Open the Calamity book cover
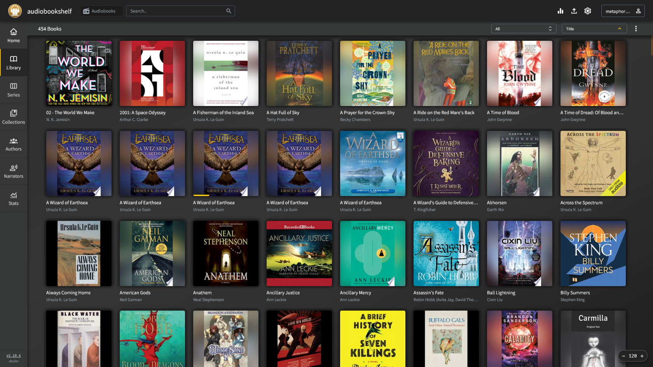This screenshot has height=367, width=653. click(x=520, y=339)
